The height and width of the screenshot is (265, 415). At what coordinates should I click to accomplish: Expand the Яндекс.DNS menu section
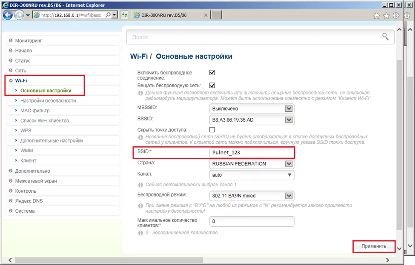tap(63, 201)
